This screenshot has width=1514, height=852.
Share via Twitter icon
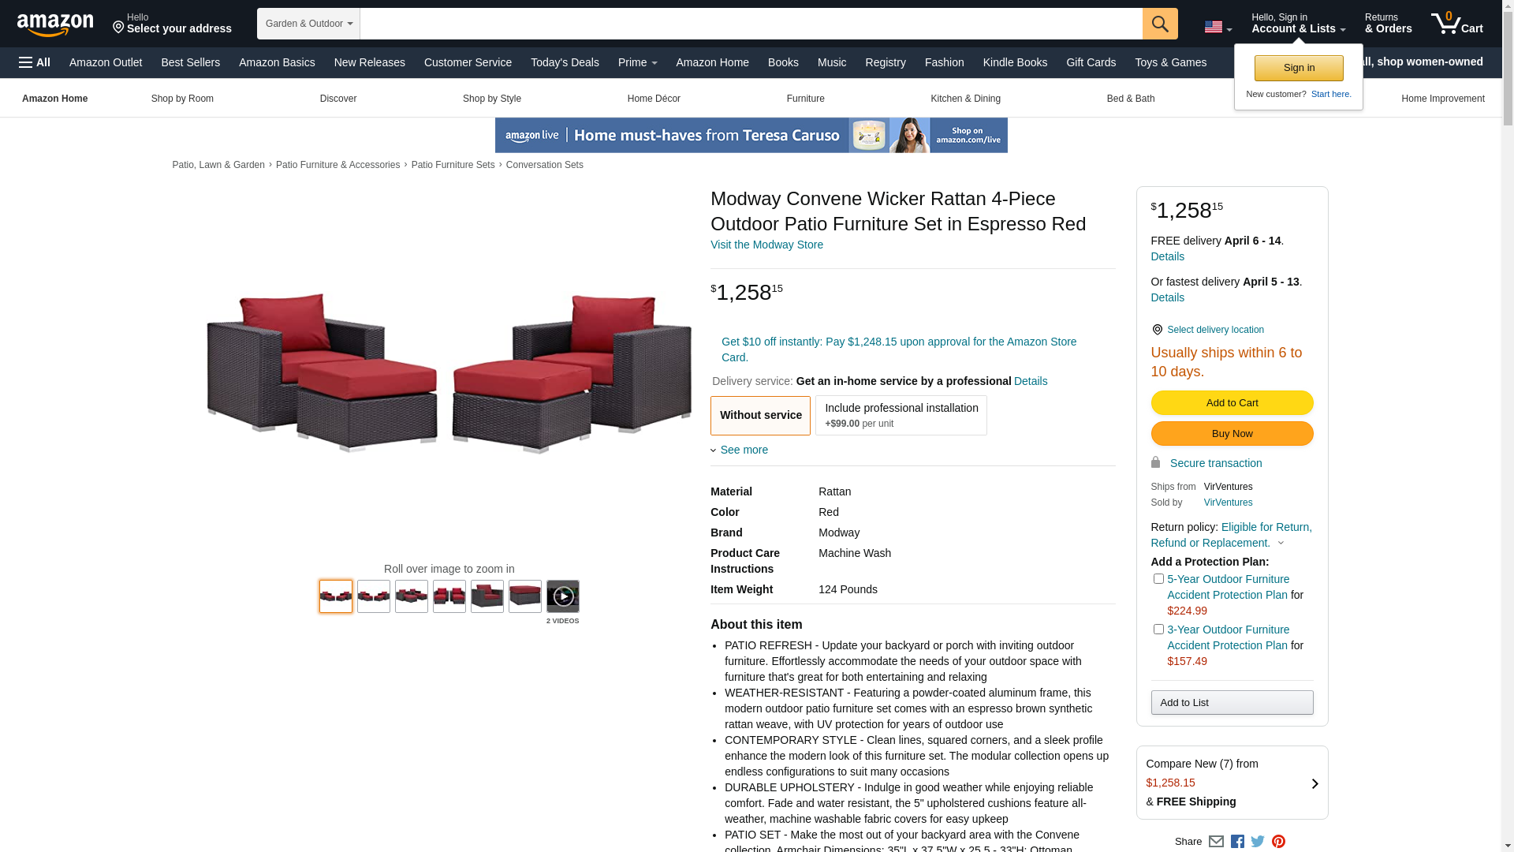tap(1258, 842)
